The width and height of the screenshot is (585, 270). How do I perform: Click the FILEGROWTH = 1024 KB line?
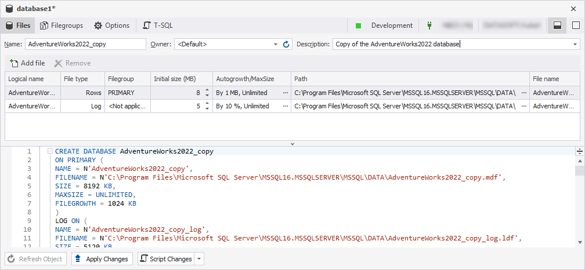(96, 204)
